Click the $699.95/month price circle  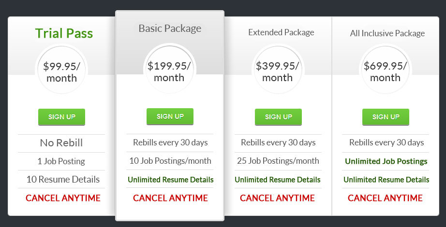[x=386, y=71]
